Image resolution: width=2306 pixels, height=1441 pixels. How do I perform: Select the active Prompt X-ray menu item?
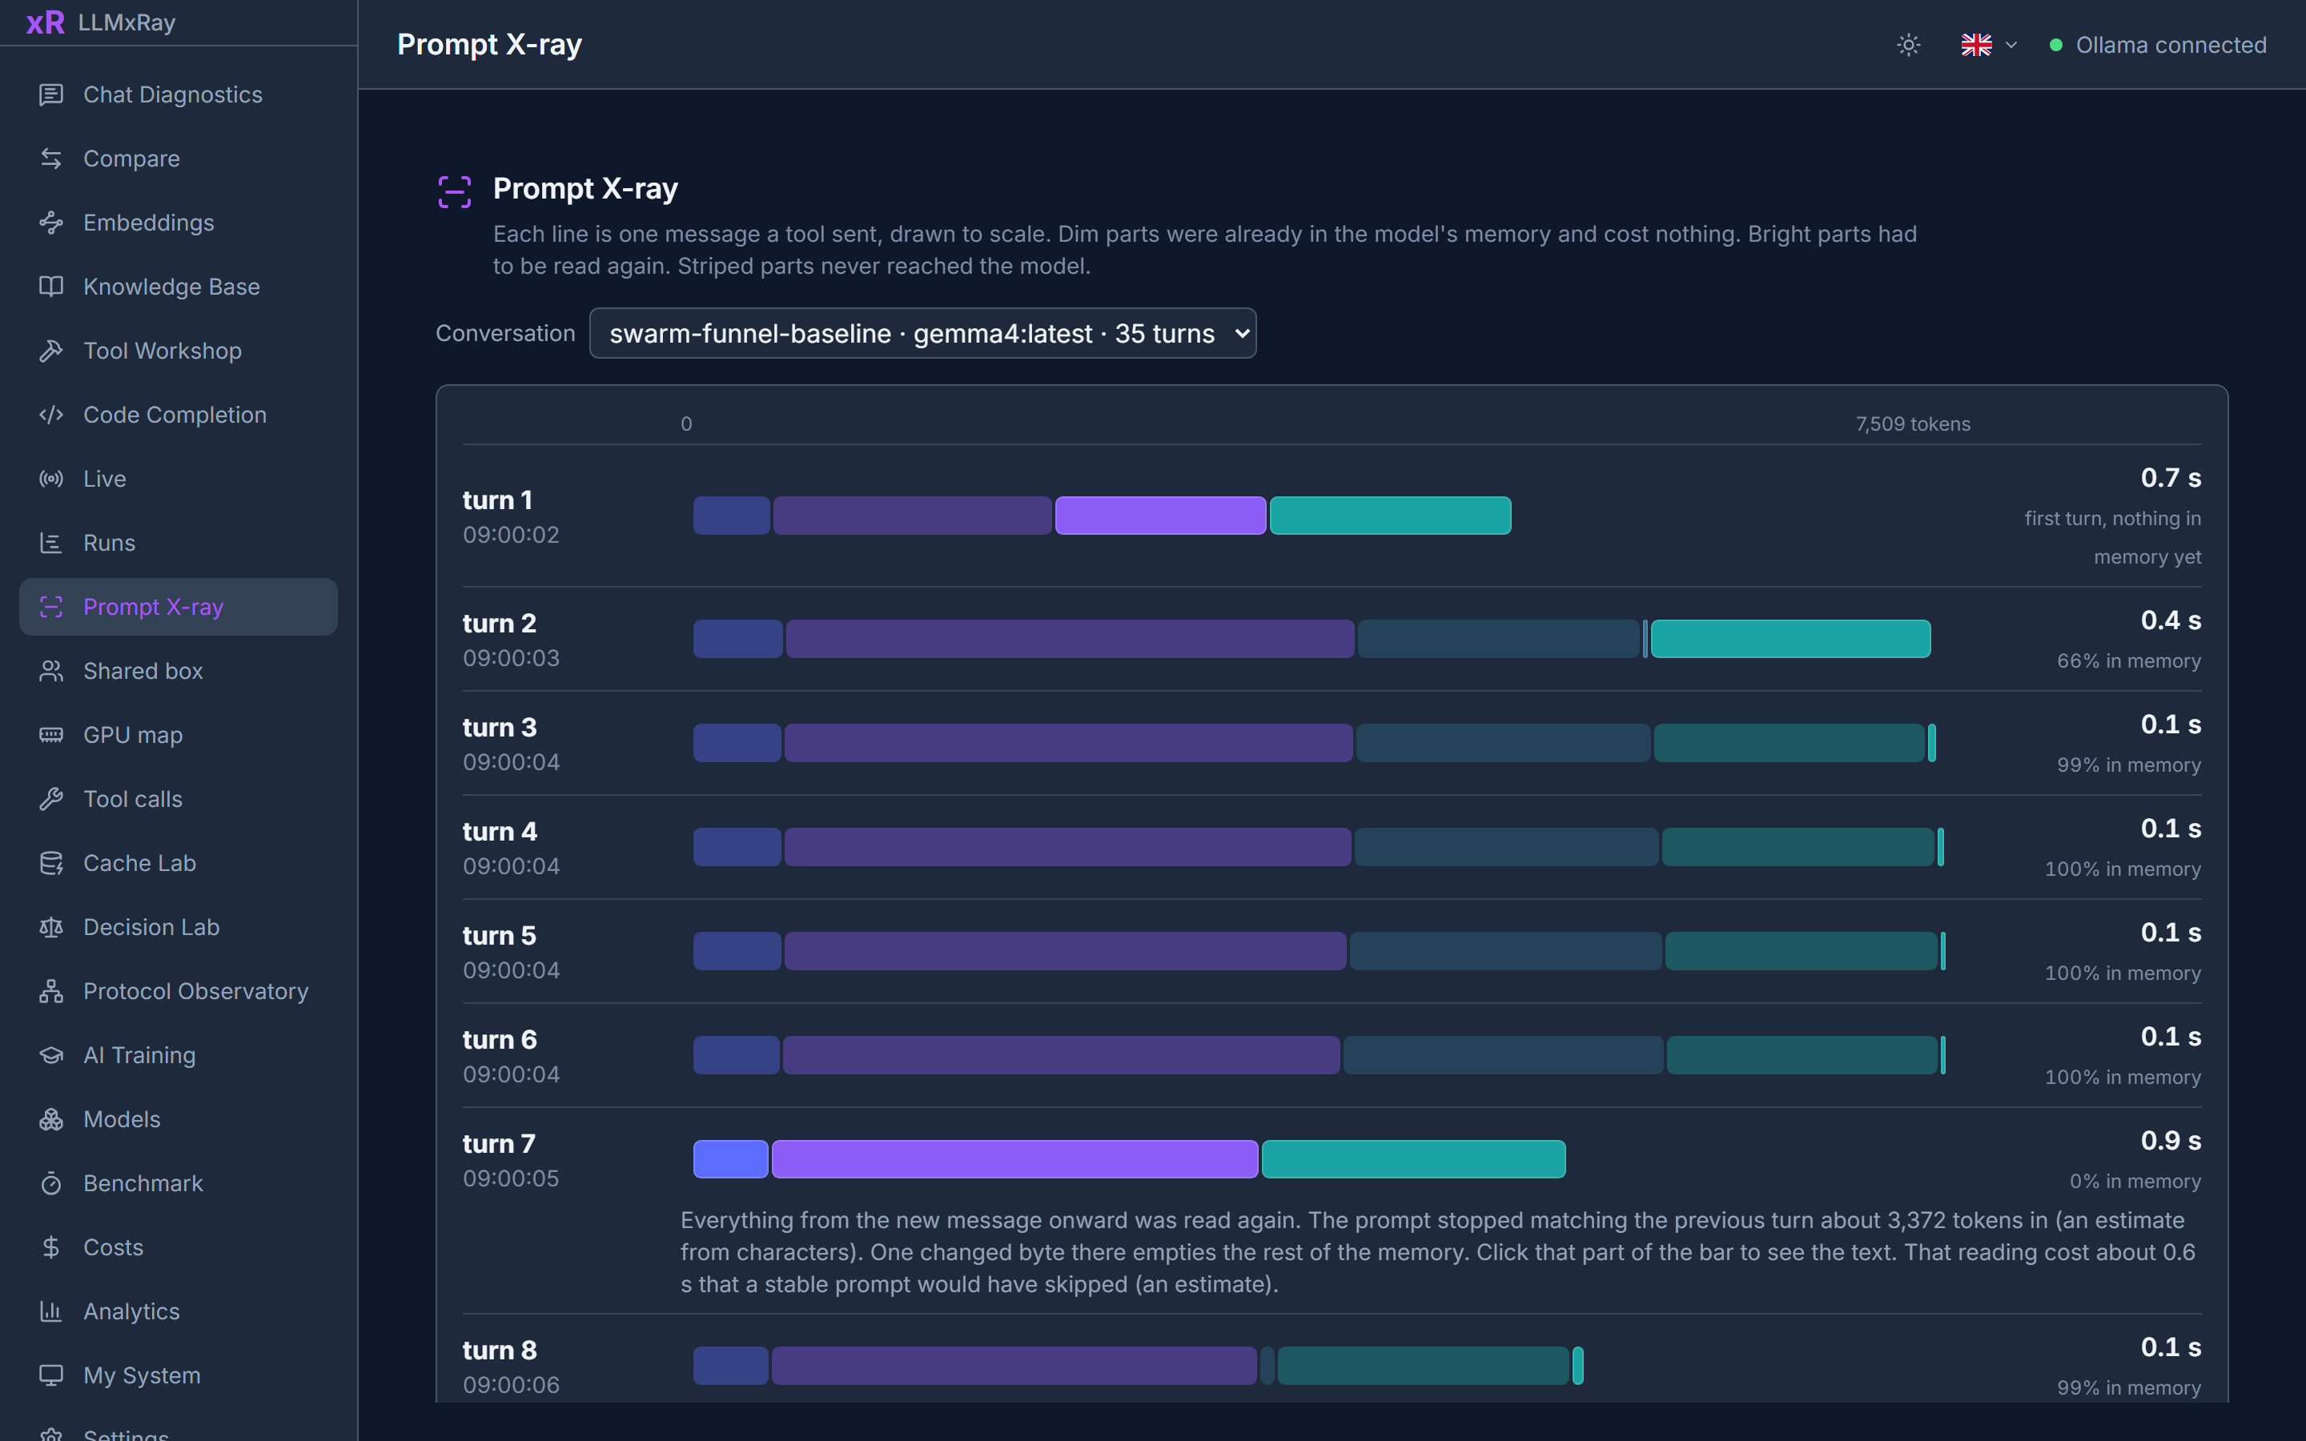click(x=179, y=606)
